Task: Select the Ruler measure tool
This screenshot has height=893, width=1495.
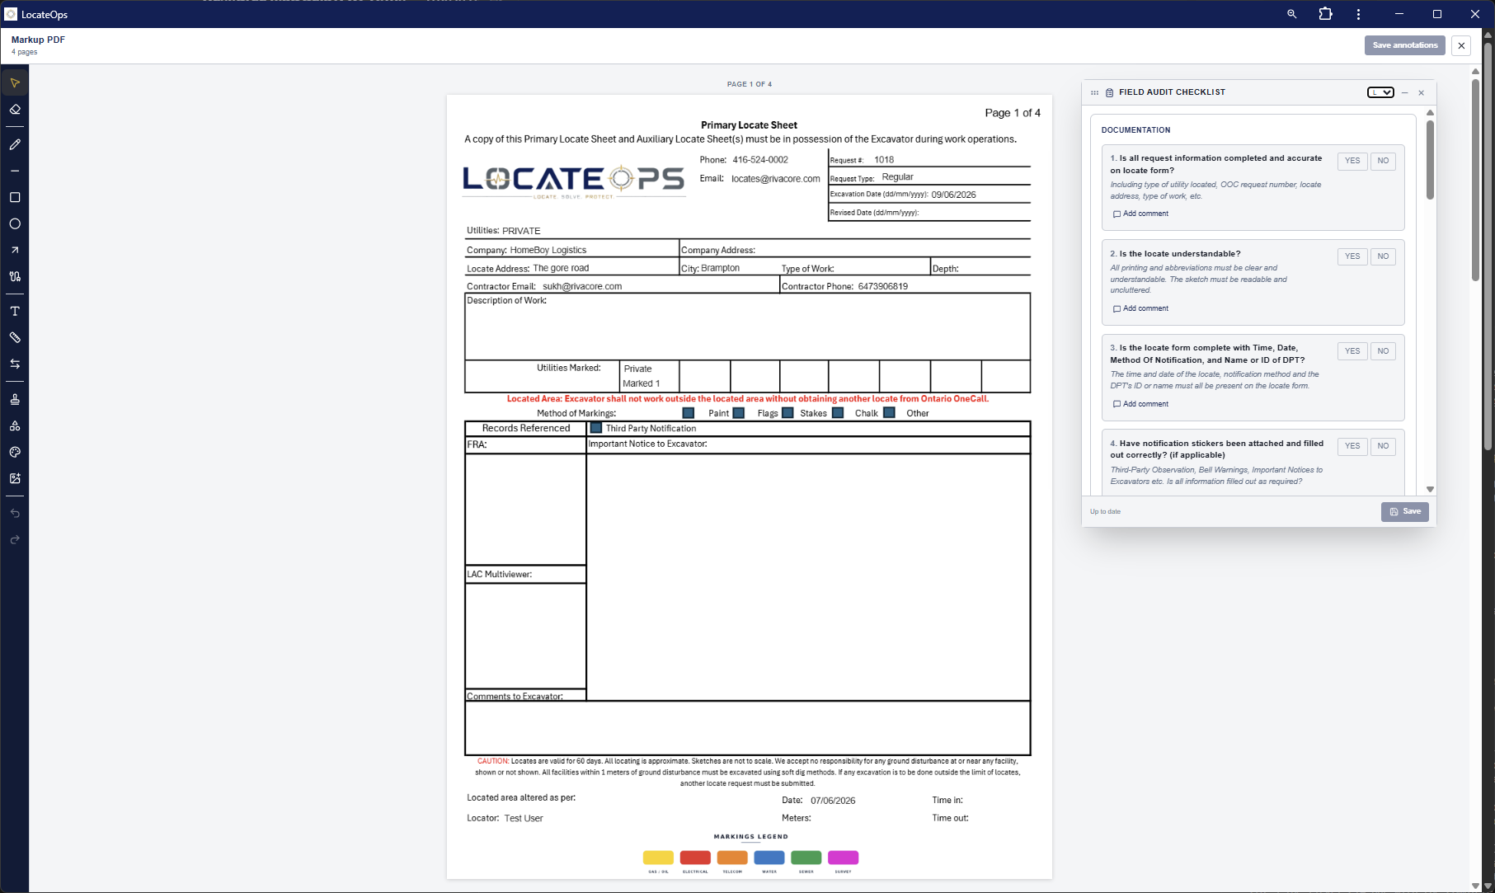Action: [x=15, y=337]
